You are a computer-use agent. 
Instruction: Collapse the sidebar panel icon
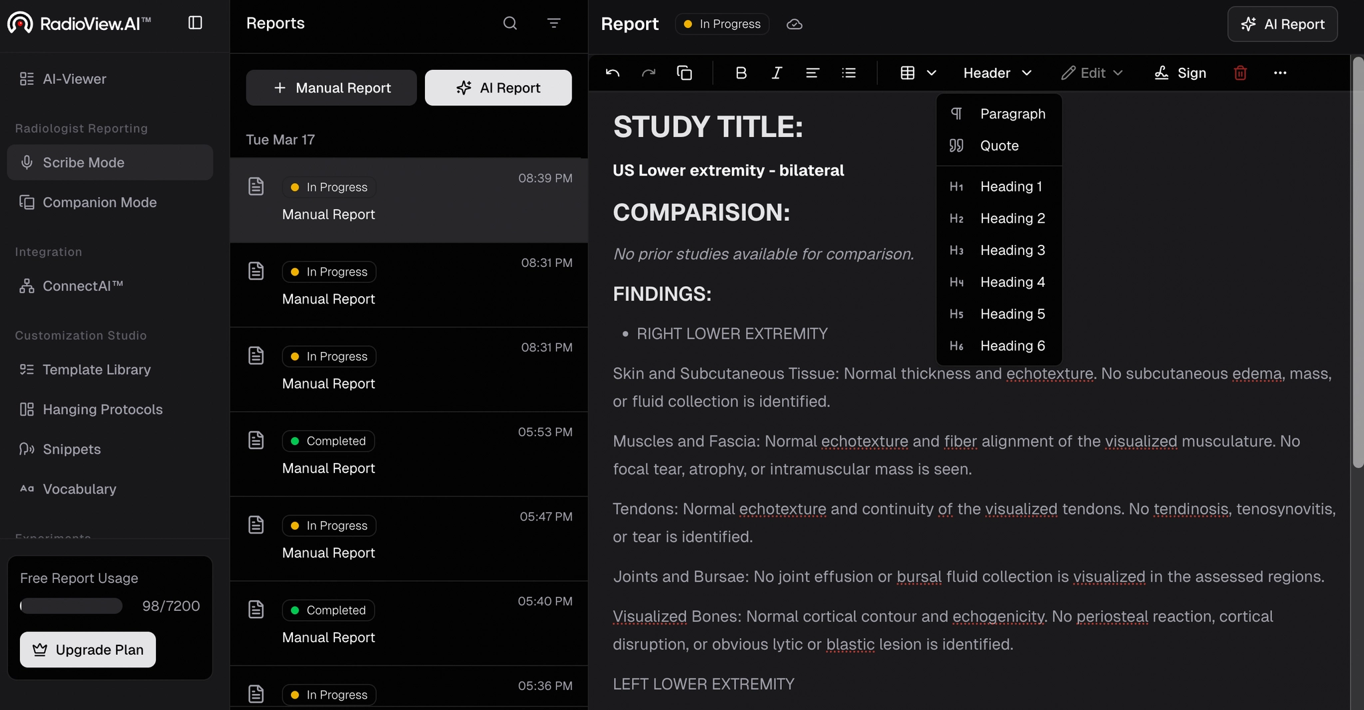195,23
